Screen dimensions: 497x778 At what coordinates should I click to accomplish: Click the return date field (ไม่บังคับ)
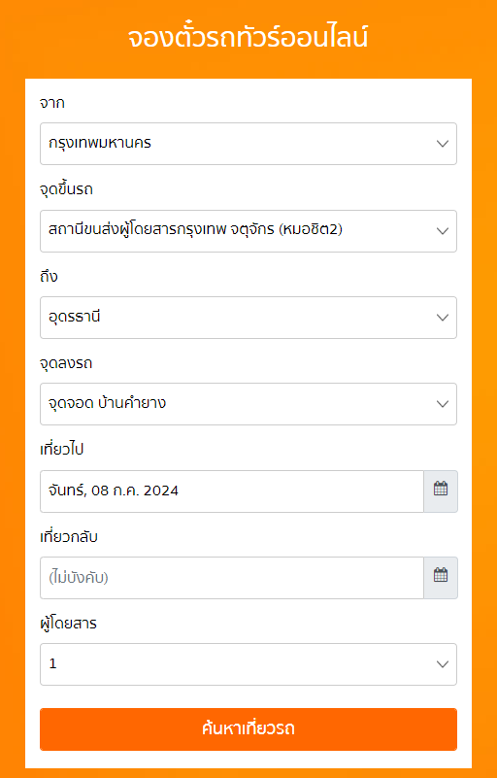(x=232, y=578)
